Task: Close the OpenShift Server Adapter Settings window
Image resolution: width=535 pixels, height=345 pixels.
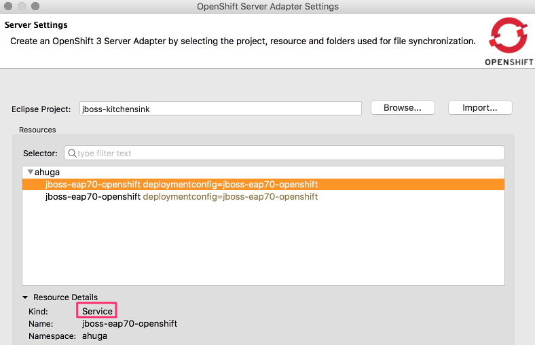Action: [9, 7]
